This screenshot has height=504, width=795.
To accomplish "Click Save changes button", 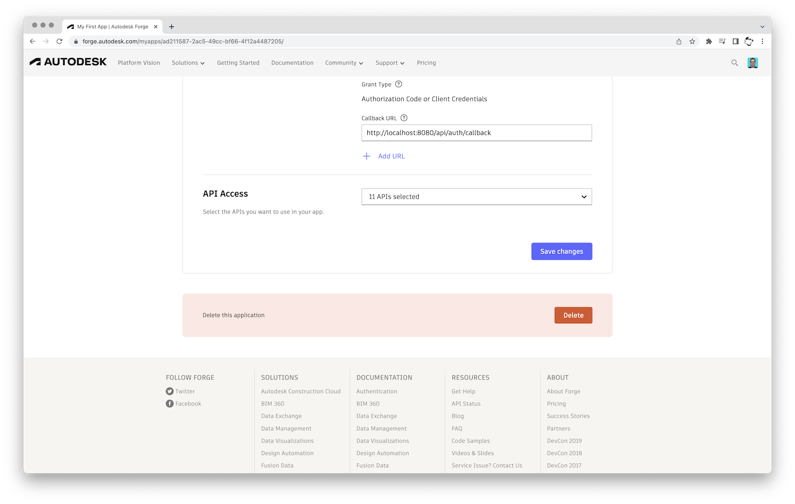I will click(562, 251).
